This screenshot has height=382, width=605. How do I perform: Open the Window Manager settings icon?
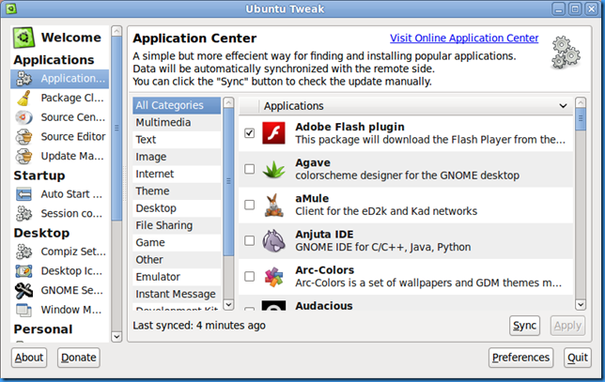(x=23, y=310)
